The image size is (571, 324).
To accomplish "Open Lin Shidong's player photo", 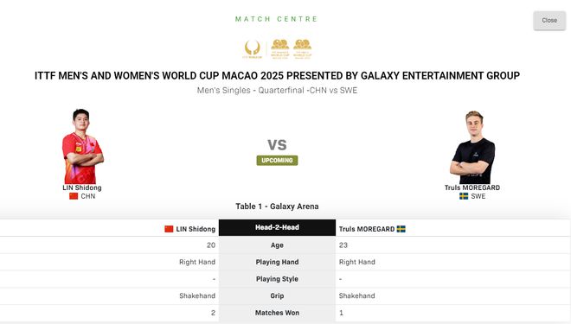I will 83,146.
